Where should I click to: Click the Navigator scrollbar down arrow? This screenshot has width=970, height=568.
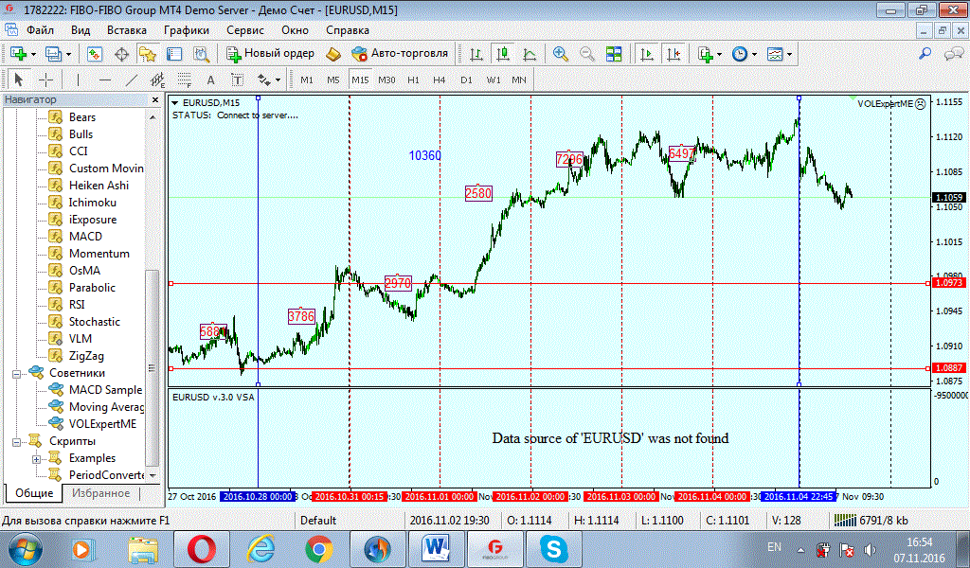click(x=153, y=475)
